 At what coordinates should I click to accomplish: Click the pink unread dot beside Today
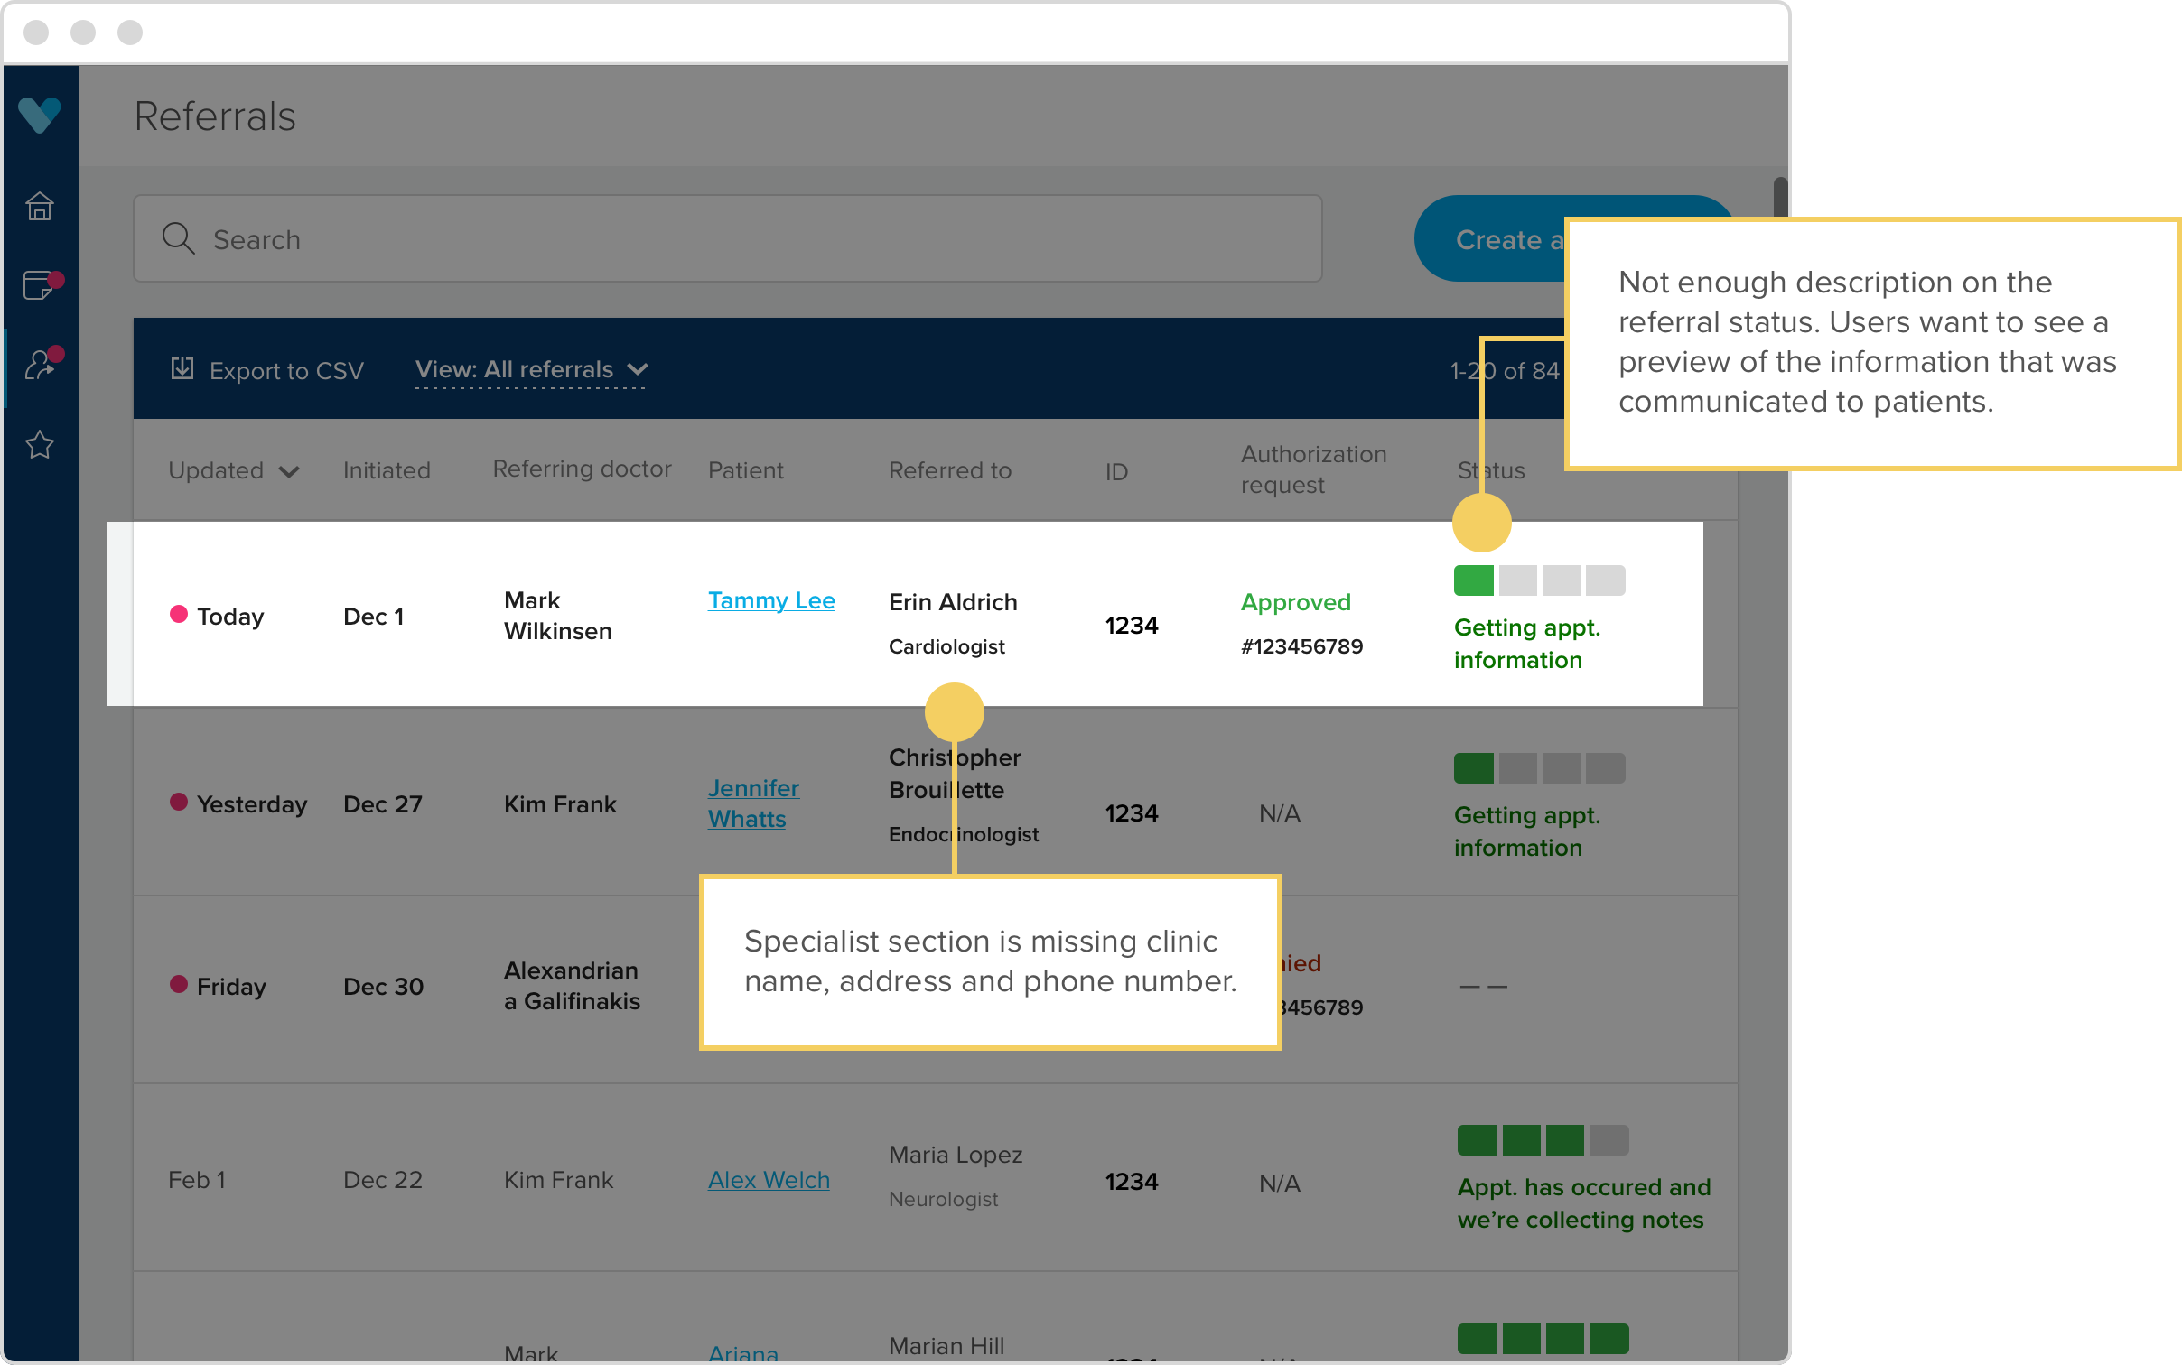(179, 615)
